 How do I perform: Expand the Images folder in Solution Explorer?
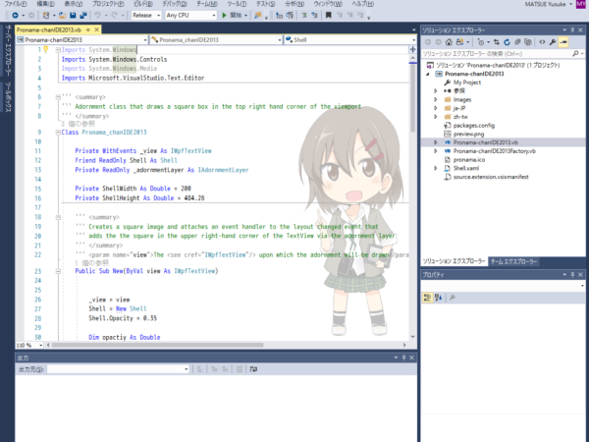click(x=435, y=99)
